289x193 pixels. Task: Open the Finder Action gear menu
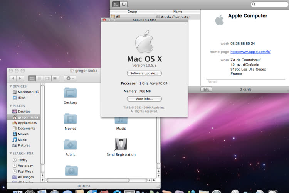pyautogui.click(x=70, y=78)
